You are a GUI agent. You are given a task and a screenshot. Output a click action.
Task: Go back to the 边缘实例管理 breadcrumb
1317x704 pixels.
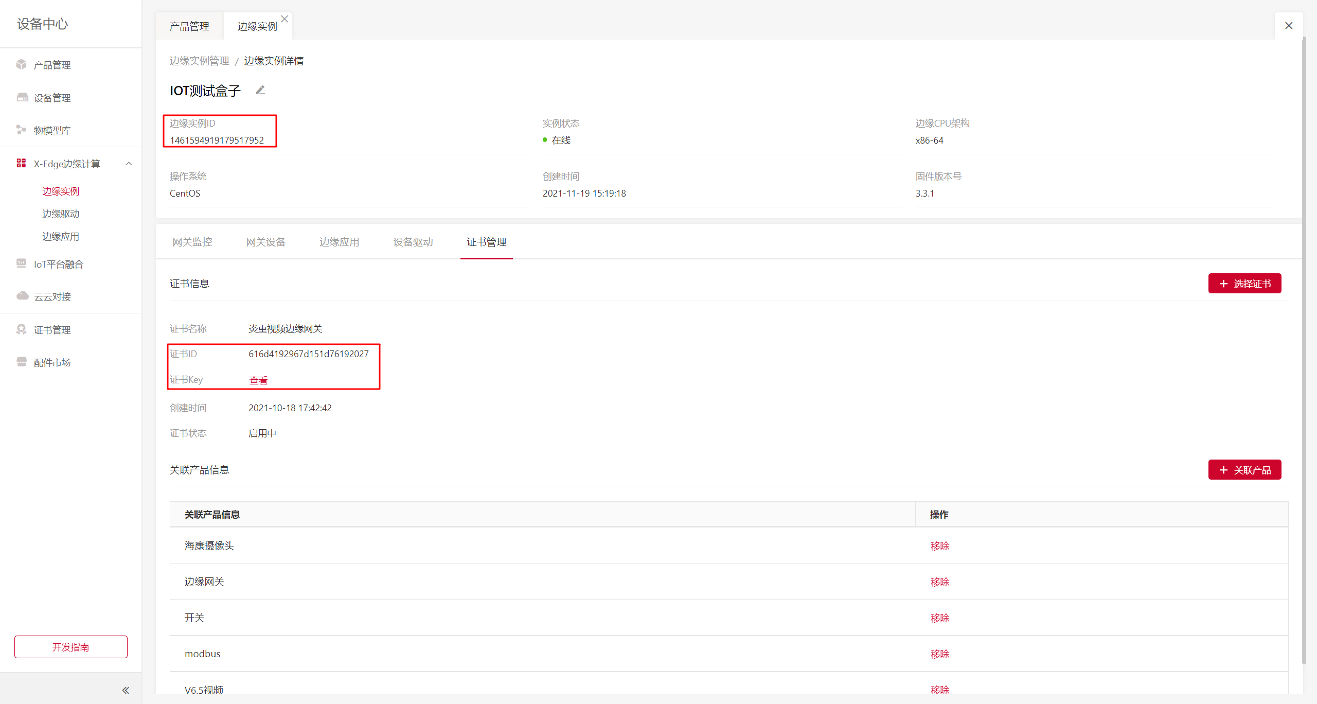point(199,61)
